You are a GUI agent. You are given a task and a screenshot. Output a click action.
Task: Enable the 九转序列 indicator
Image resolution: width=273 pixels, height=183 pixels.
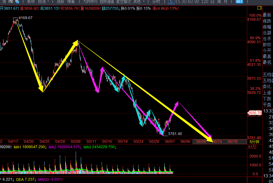[x=90, y=2]
